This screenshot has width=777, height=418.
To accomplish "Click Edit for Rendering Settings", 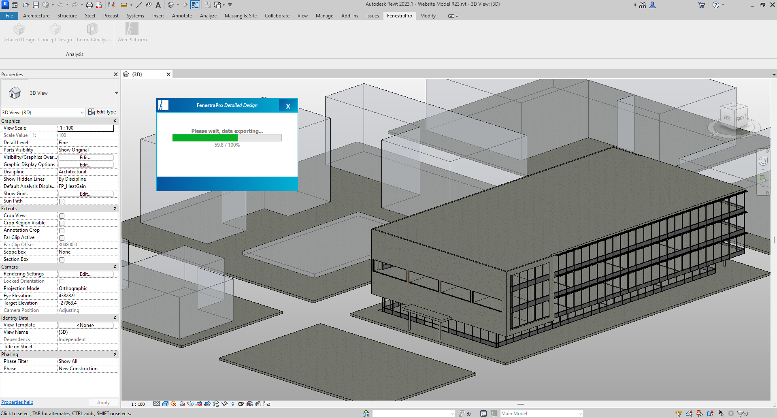I will pos(85,274).
